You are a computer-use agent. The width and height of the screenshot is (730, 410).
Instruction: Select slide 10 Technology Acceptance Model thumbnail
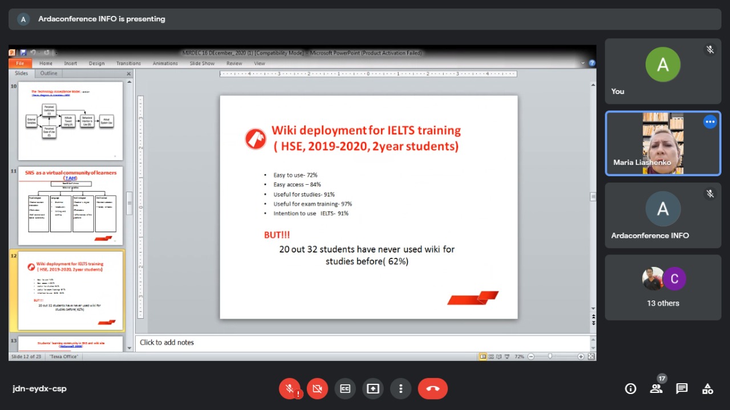pyautogui.click(x=71, y=121)
